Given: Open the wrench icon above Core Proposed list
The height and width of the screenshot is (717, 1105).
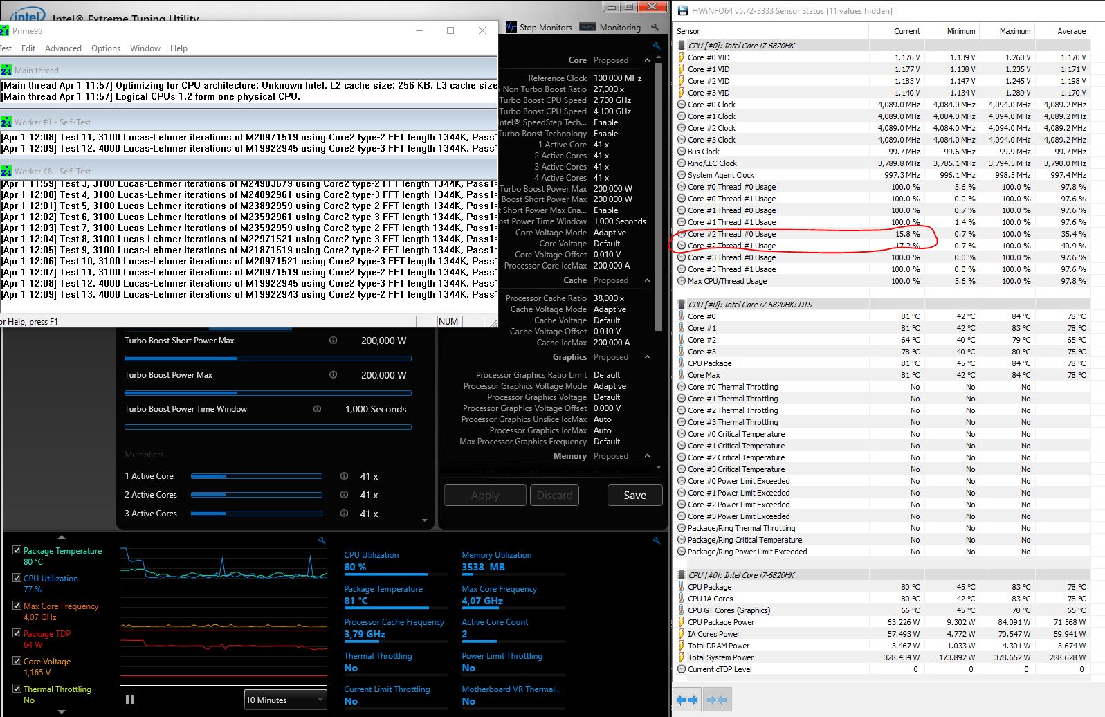Looking at the screenshot, I should (x=657, y=46).
